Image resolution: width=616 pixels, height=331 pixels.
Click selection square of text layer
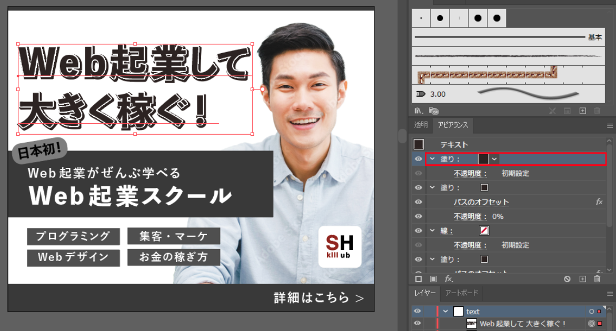(600, 312)
